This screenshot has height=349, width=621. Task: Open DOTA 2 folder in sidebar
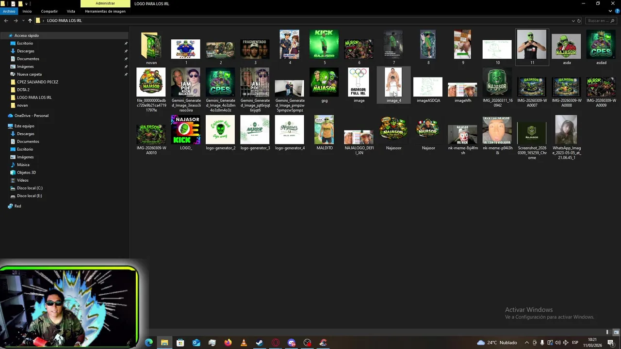click(23, 90)
